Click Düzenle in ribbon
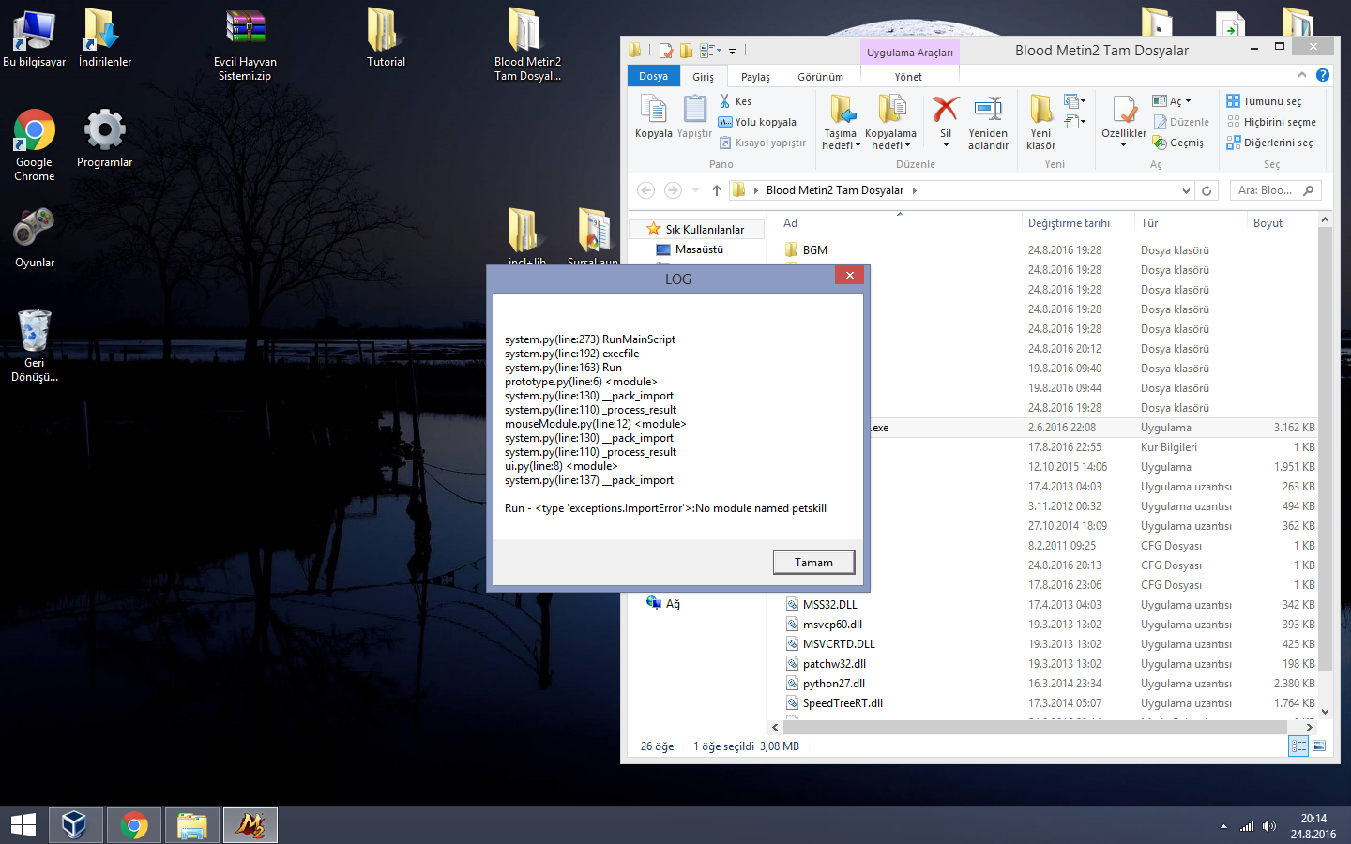 pos(1180,122)
